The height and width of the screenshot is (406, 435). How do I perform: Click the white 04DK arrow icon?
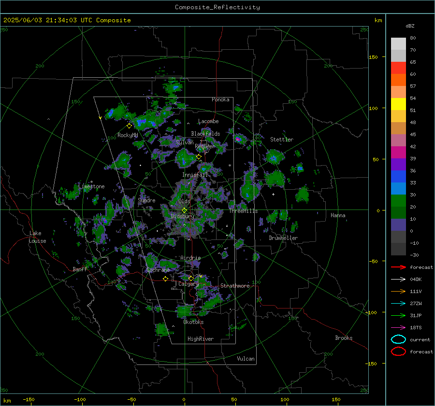398,280
